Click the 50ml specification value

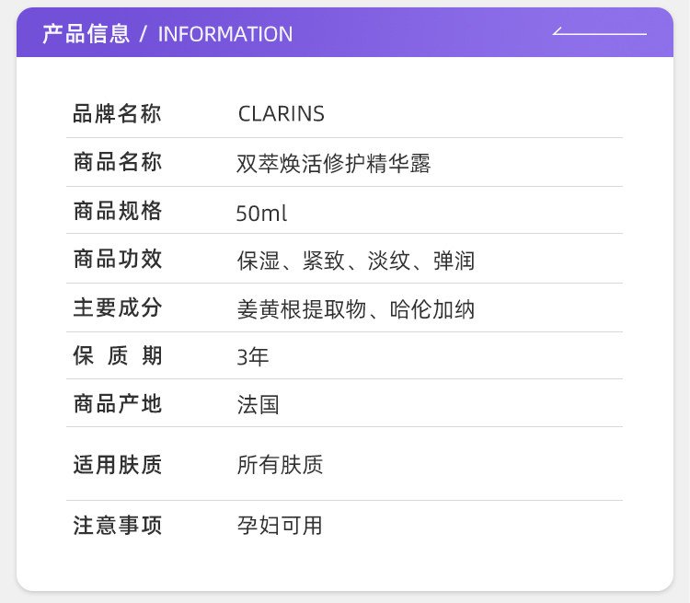pos(261,213)
